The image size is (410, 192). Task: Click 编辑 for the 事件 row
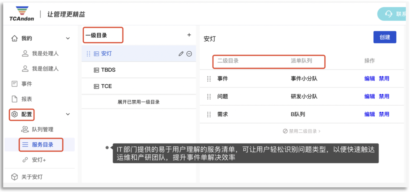pyautogui.click(x=370, y=79)
